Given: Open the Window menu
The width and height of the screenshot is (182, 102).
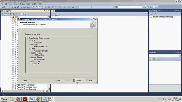Looking at the screenshot, I should (34, 4).
